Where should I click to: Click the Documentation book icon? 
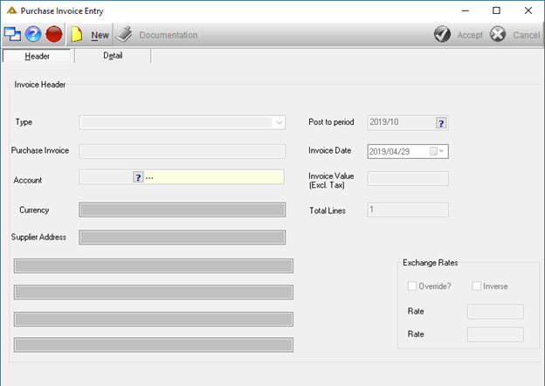tap(124, 34)
